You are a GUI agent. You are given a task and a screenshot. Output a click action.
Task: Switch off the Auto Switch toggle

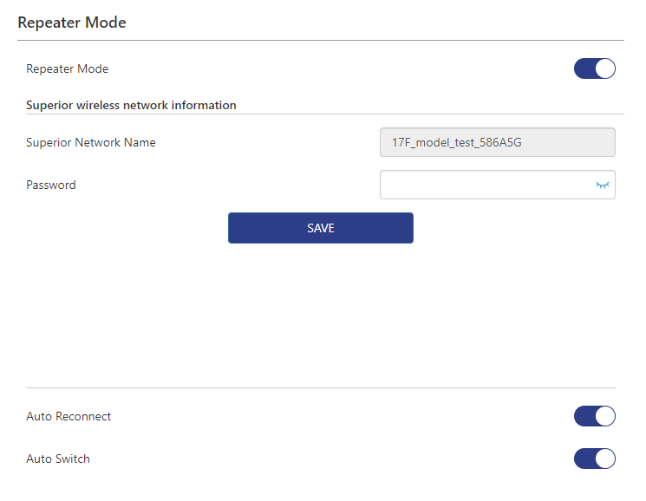(x=594, y=459)
